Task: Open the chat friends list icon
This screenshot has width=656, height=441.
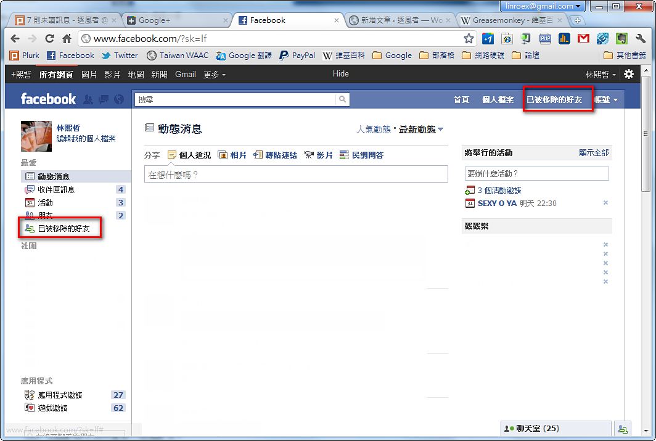Action: (623, 429)
